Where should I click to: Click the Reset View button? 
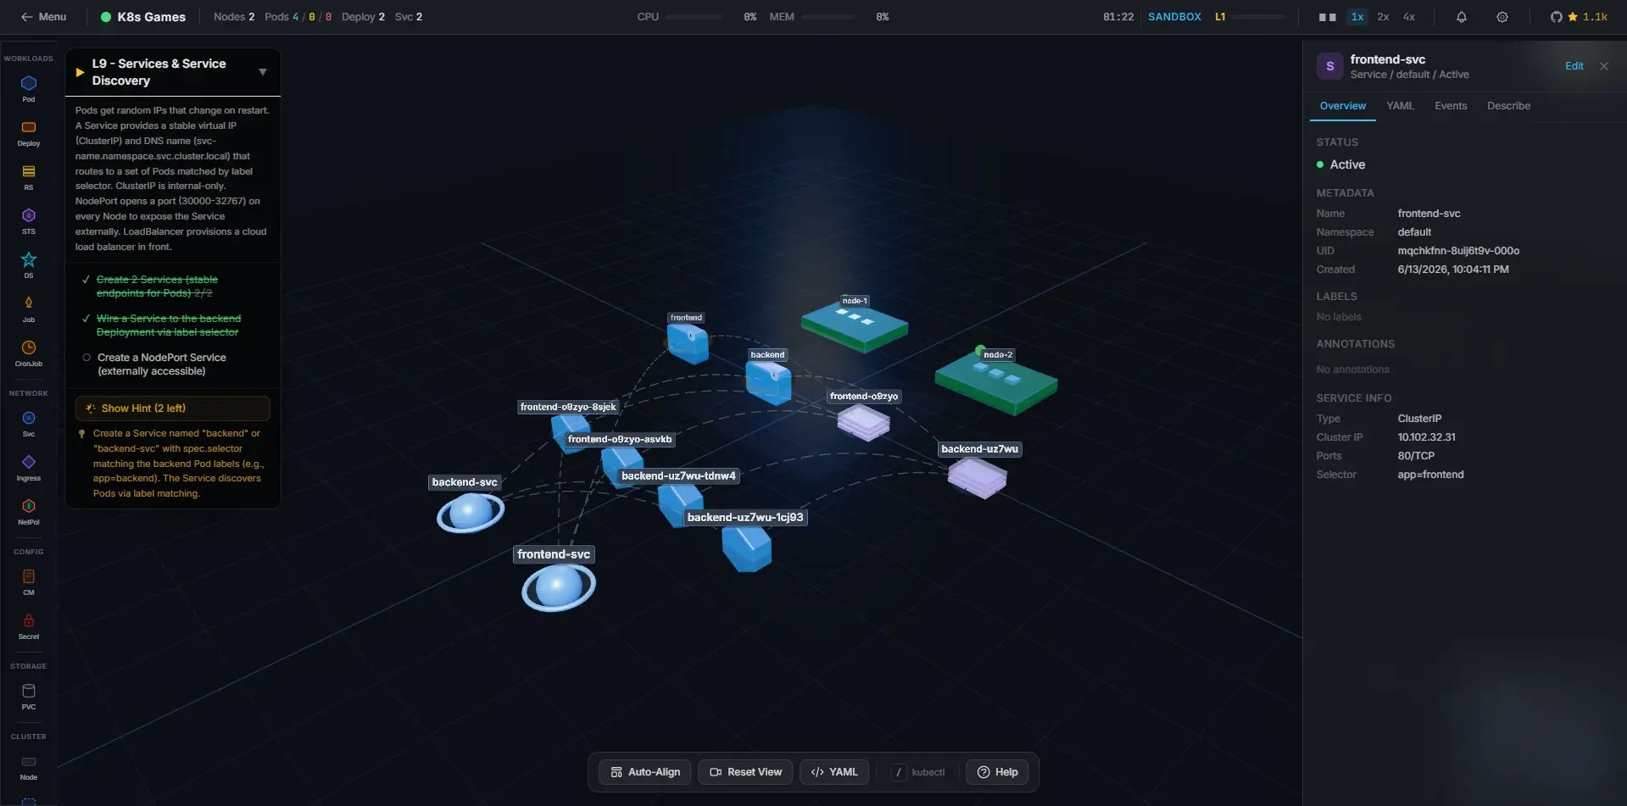pyautogui.click(x=746, y=772)
